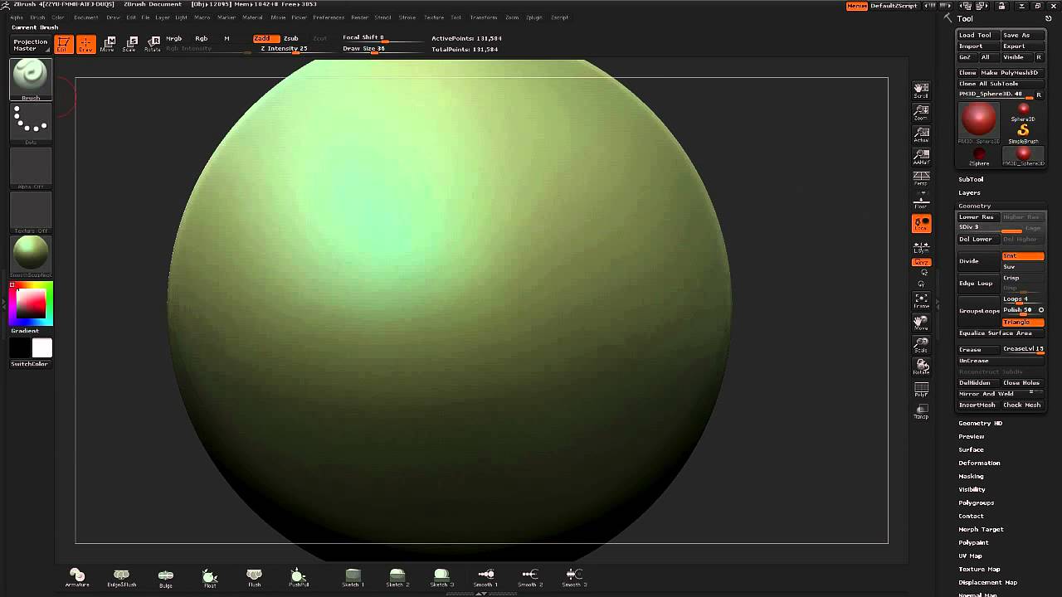Click the Projection Master button

point(30,45)
